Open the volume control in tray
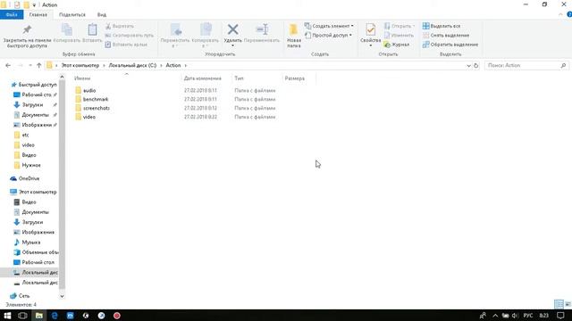 515,316
